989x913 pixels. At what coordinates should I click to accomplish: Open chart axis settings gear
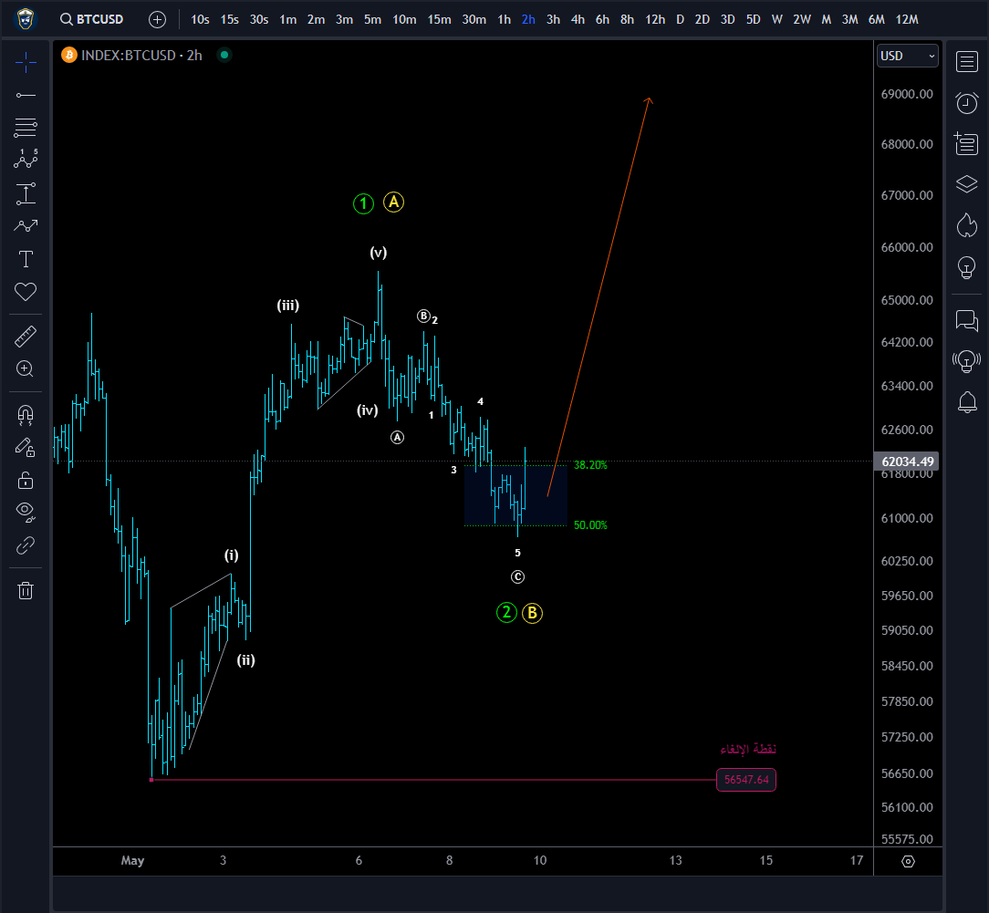(x=909, y=861)
